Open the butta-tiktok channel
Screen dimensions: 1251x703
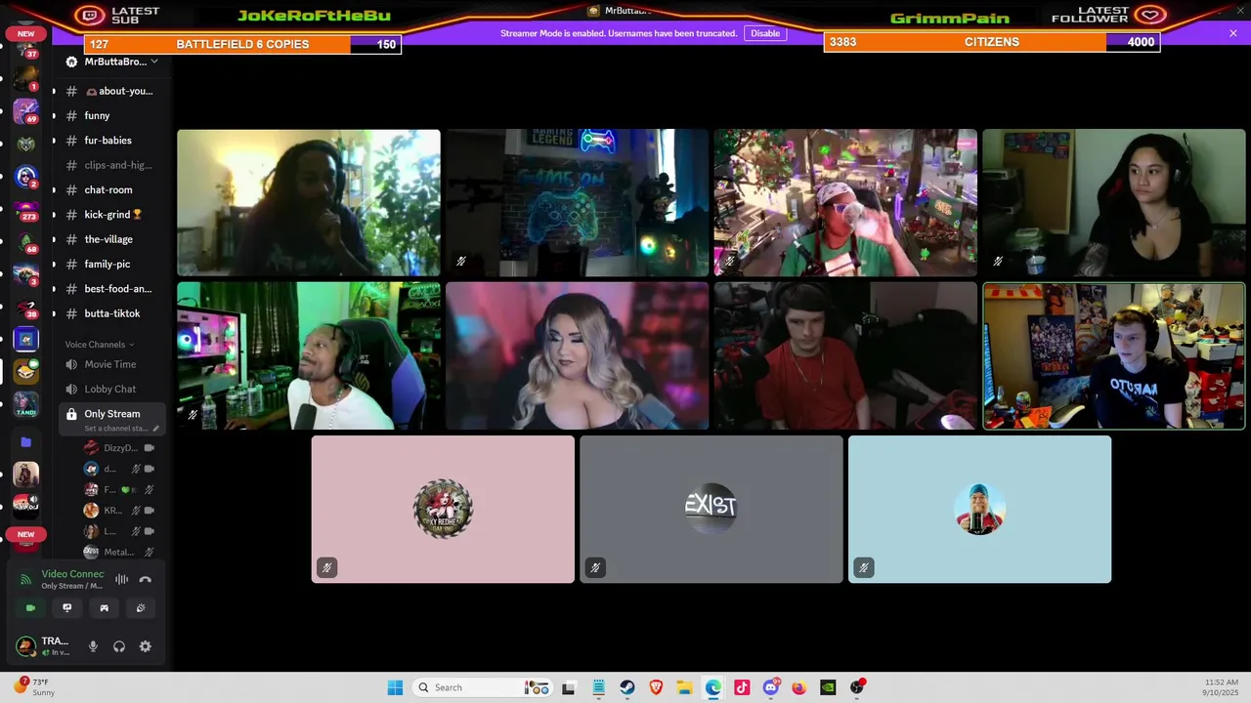(x=111, y=313)
